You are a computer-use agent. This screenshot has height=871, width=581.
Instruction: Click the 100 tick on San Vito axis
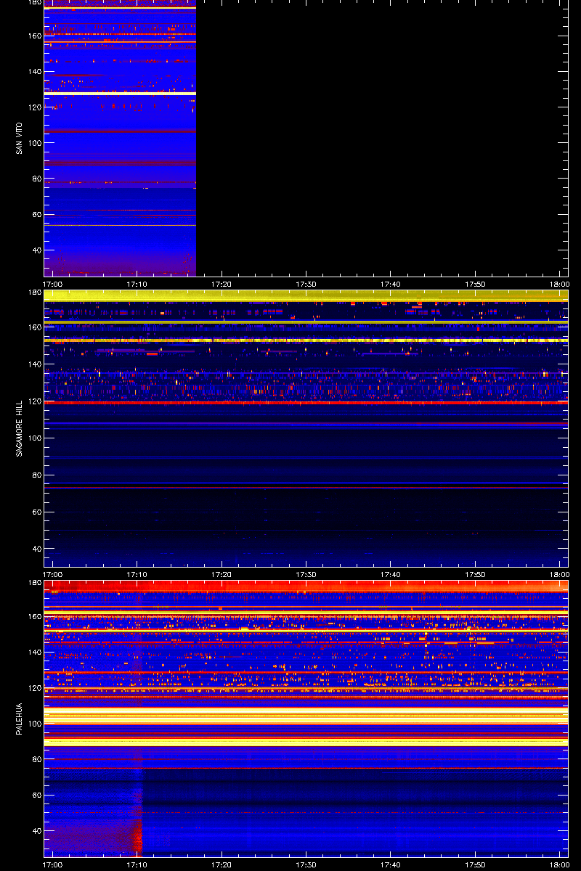click(33, 143)
